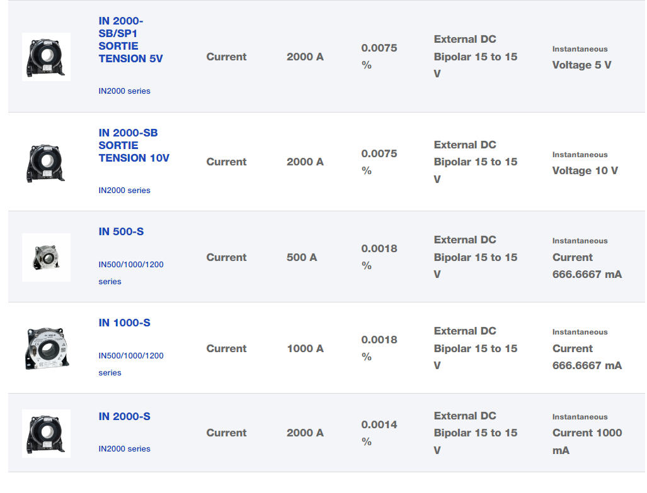This screenshot has width=647, height=493.
Task: Open the IN 1000-S product link
Action: coord(124,323)
